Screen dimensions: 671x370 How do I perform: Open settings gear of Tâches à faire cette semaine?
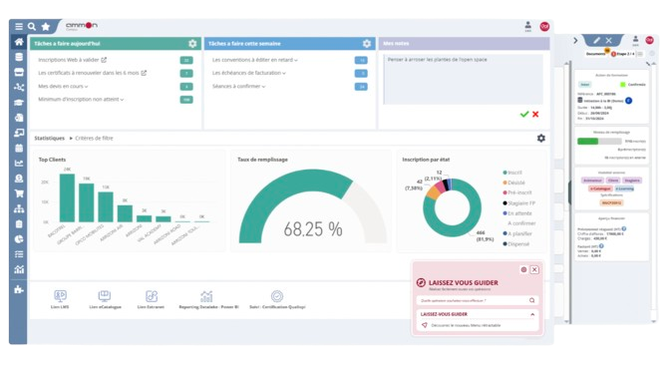tap(367, 44)
